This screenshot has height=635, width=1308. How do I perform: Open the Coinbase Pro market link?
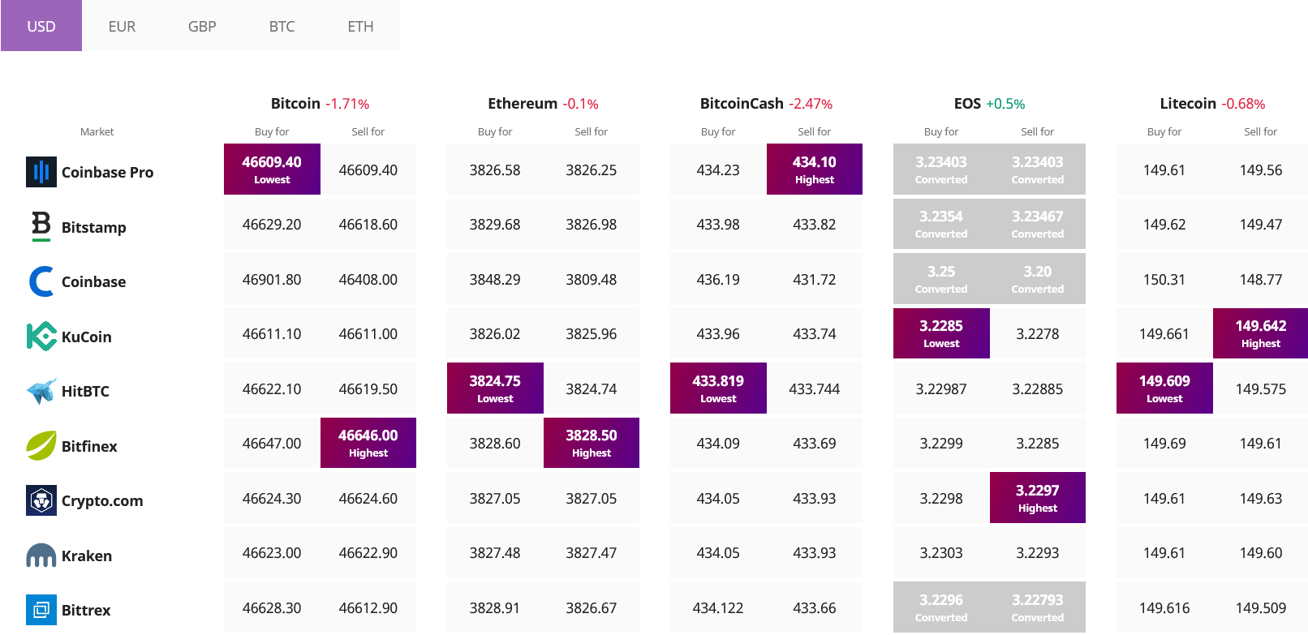point(107,172)
